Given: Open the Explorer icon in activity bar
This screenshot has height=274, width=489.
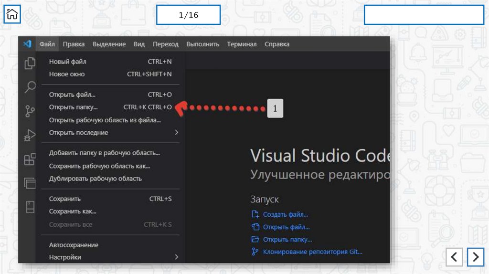Looking at the screenshot, I should (x=30, y=63).
